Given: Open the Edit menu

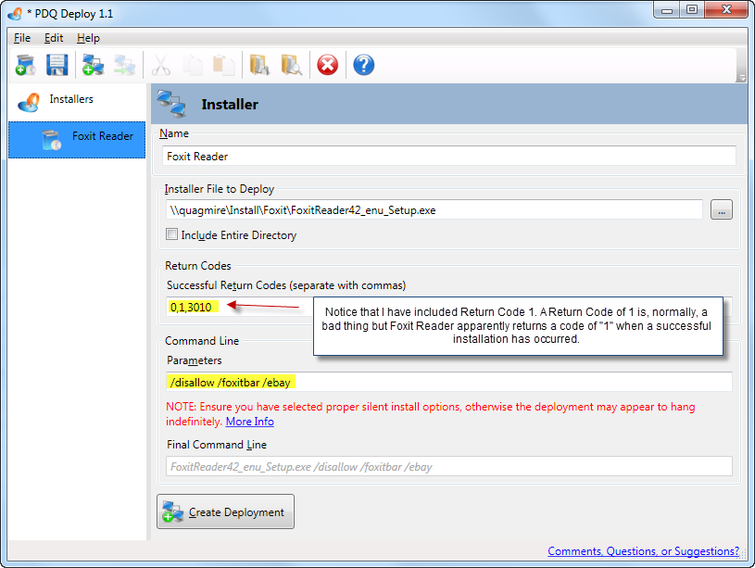Looking at the screenshot, I should [54, 38].
